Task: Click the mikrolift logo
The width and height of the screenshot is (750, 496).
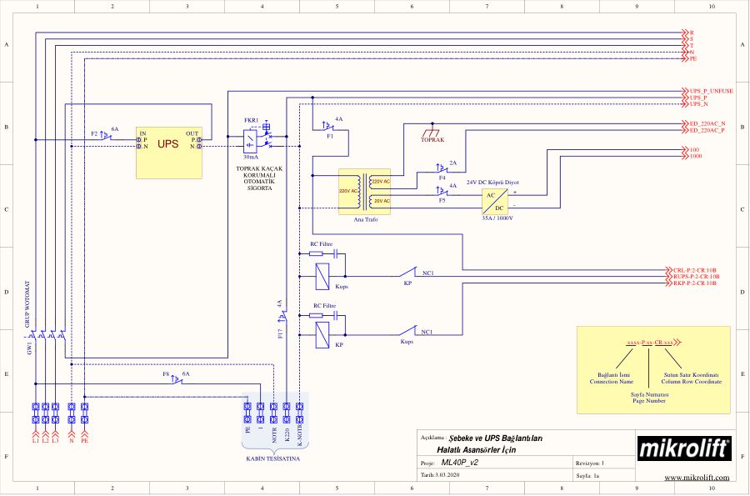Action: (684, 448)
